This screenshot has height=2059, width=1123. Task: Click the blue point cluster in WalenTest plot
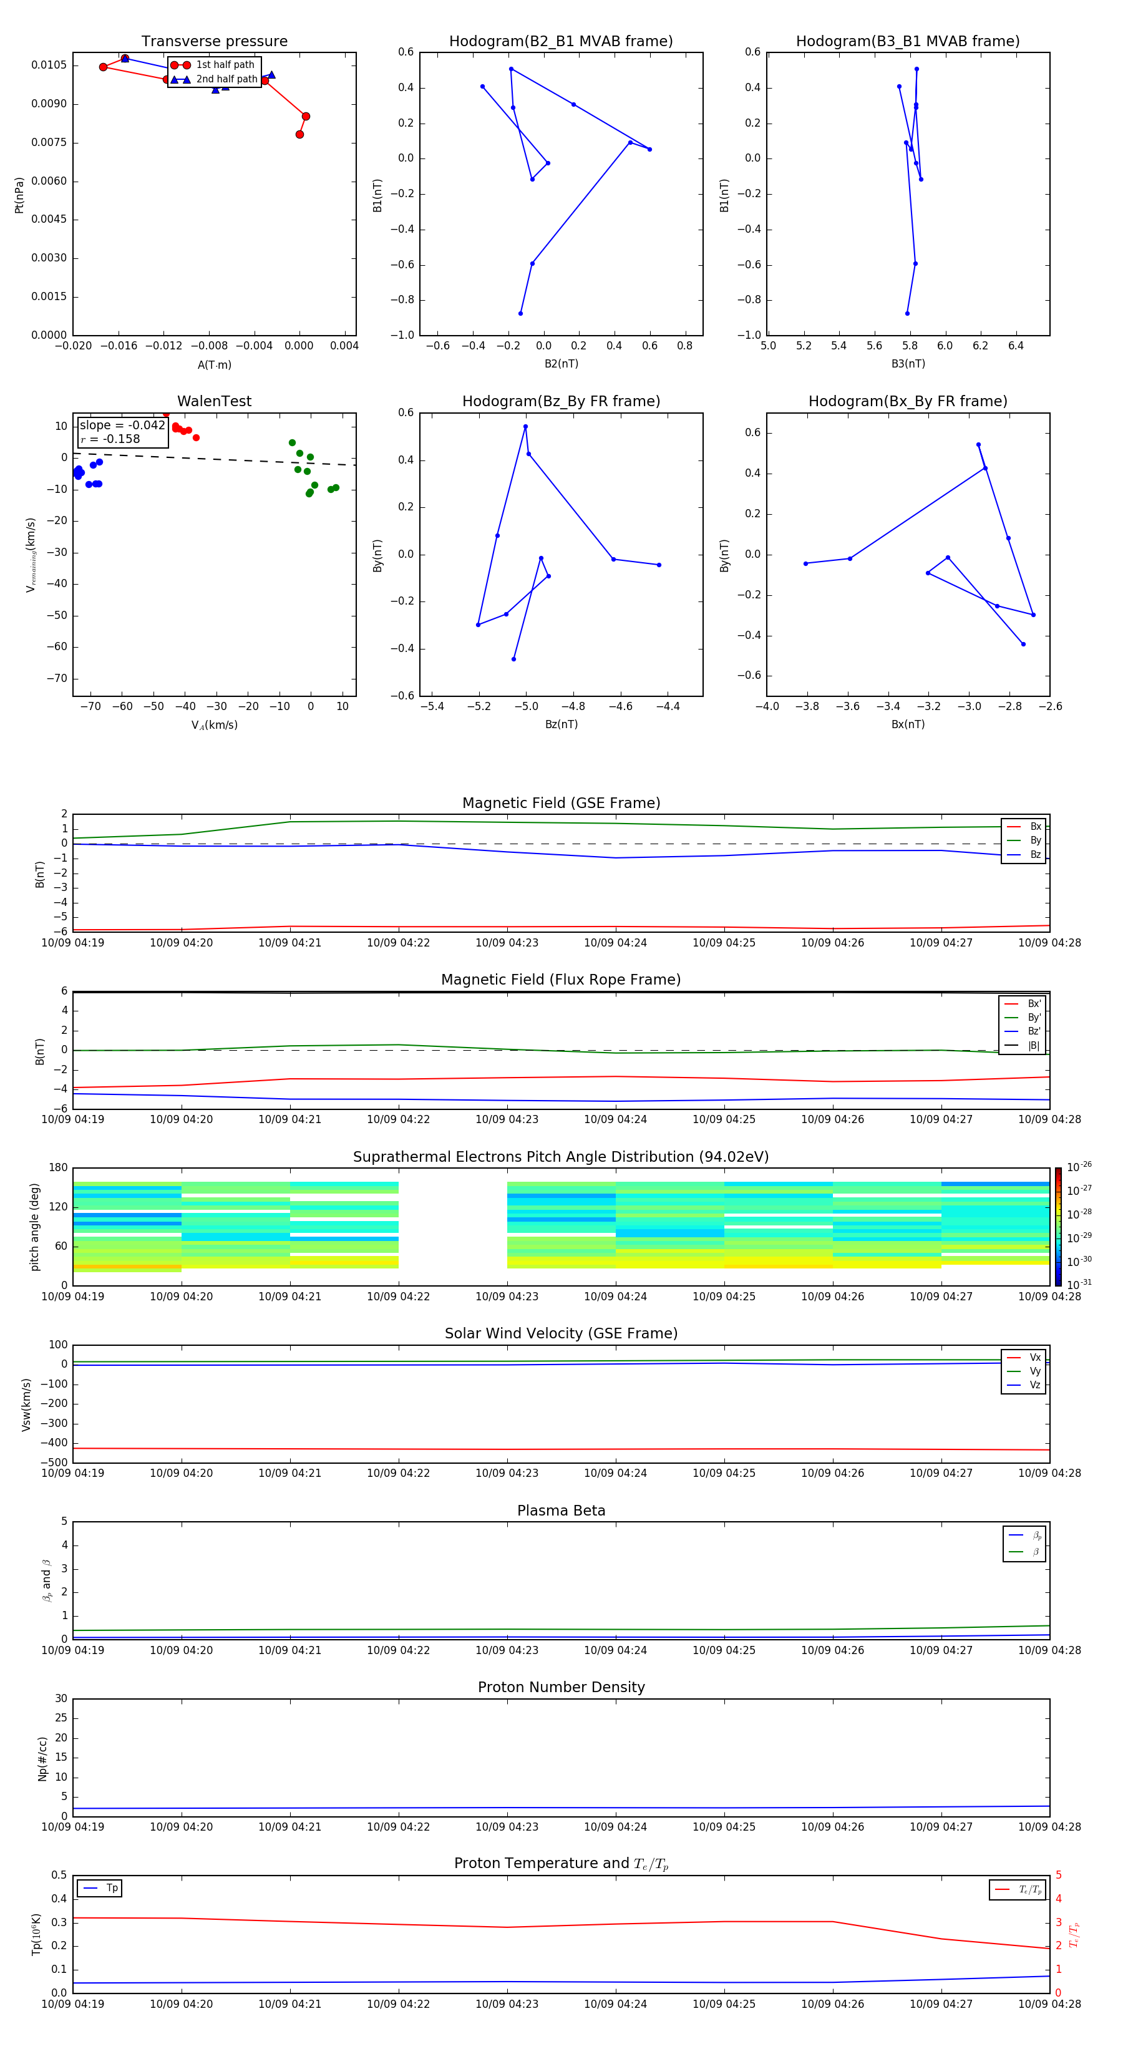87,473
